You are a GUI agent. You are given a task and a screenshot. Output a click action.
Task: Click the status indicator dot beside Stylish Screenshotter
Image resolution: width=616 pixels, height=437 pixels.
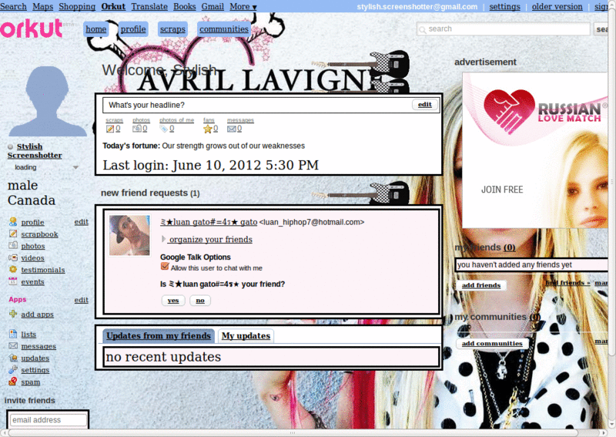[11, 146]
